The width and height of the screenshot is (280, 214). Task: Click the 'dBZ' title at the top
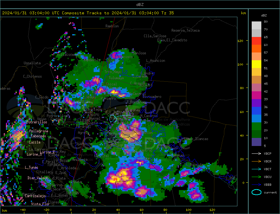[x=140, y=5]
